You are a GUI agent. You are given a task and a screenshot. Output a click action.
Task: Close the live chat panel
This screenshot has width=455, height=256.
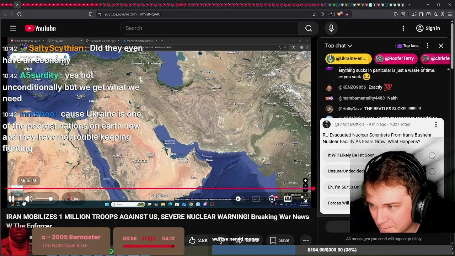(x=441, y=46)
